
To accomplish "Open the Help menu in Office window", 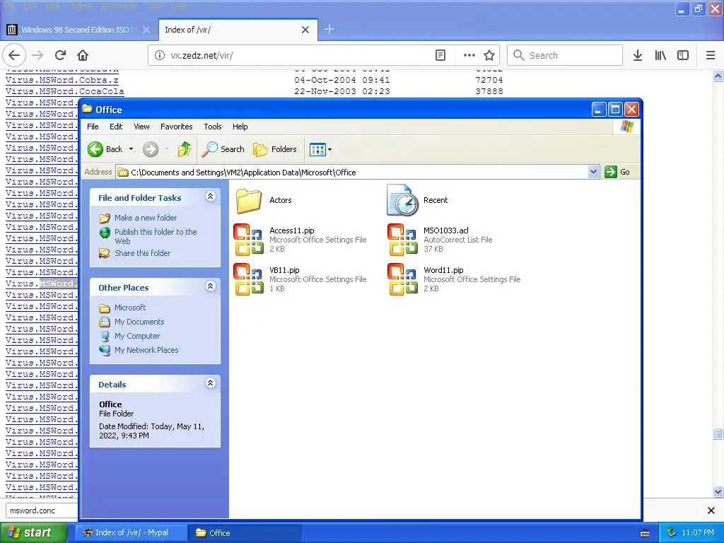I will 240,127.
